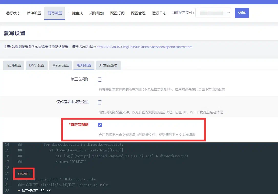The height and width of the screenshot is (194, 278).
Task: Select the 覆写设置 tab
Action: coord(55,13)
